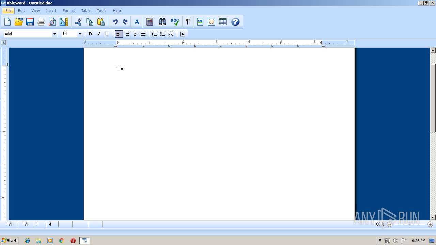
Task: Undo the last action
Action: pyautogui.click(x=115, y=22)
